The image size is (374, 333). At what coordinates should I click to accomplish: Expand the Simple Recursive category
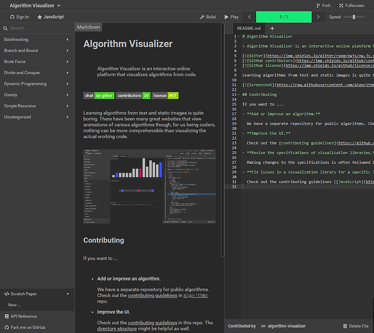coord(36,106)
